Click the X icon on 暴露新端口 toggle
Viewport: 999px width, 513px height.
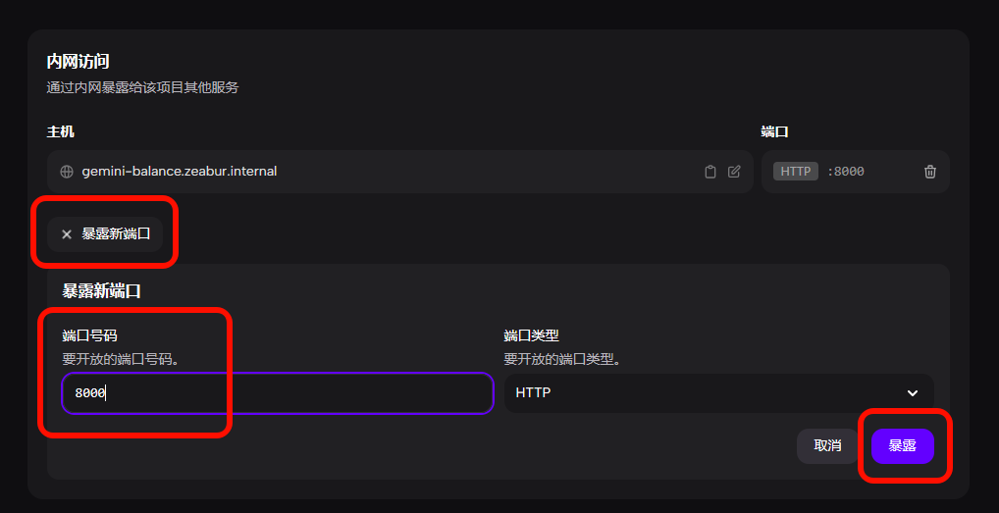coord(67,234)
